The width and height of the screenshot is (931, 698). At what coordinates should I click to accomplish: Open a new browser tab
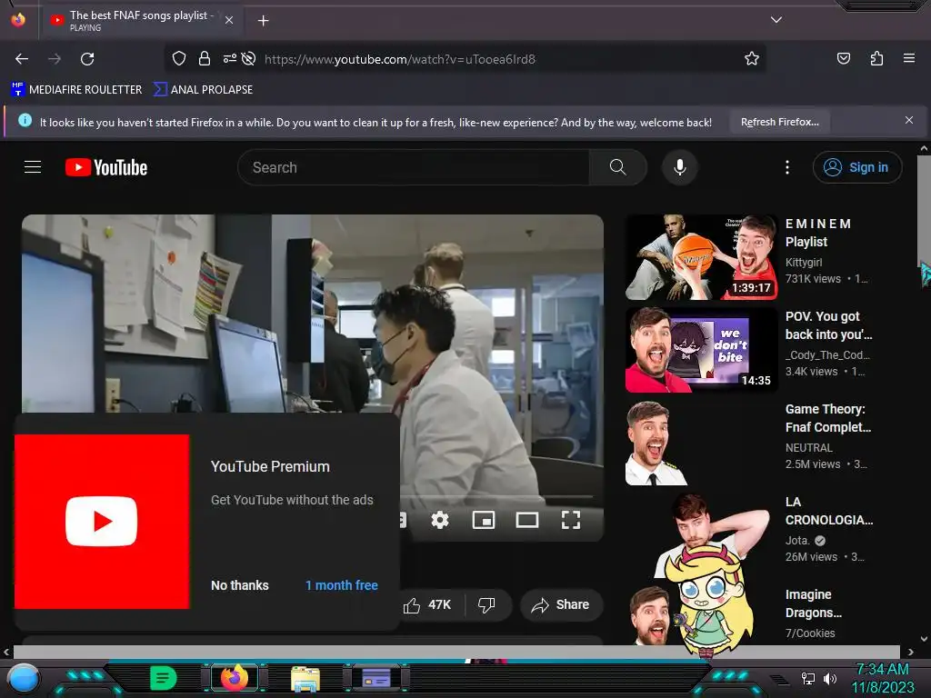click(x=263, y=21)
